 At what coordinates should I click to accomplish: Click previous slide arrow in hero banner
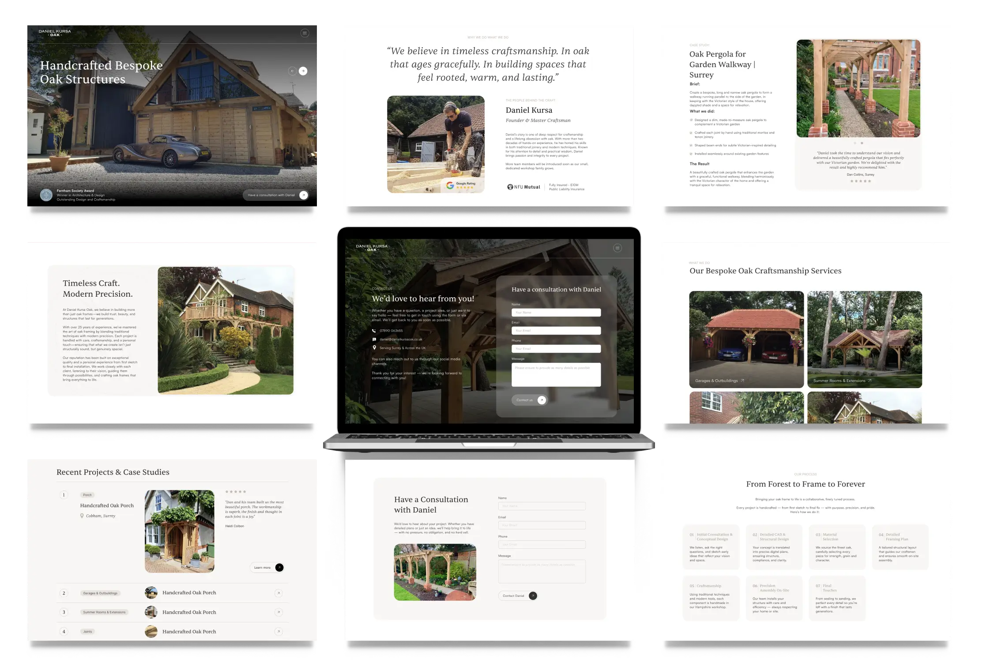pos(292,71)
